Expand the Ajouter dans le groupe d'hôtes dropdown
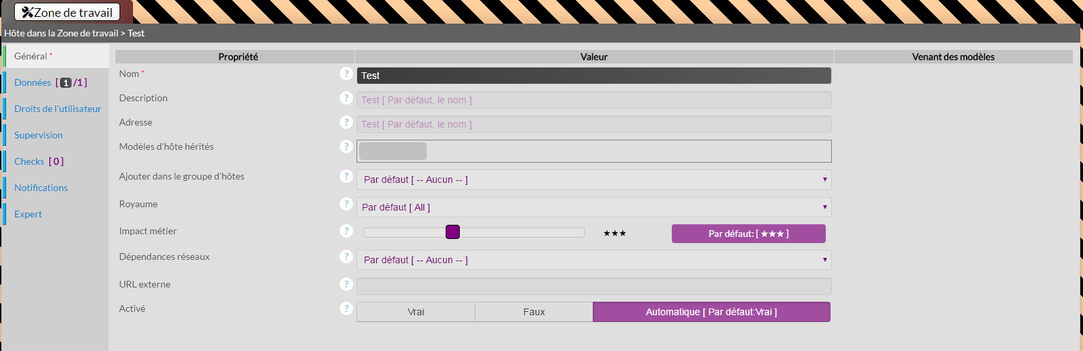The height and width of the screenshot is (351, 1083). (x=593, y=180)
